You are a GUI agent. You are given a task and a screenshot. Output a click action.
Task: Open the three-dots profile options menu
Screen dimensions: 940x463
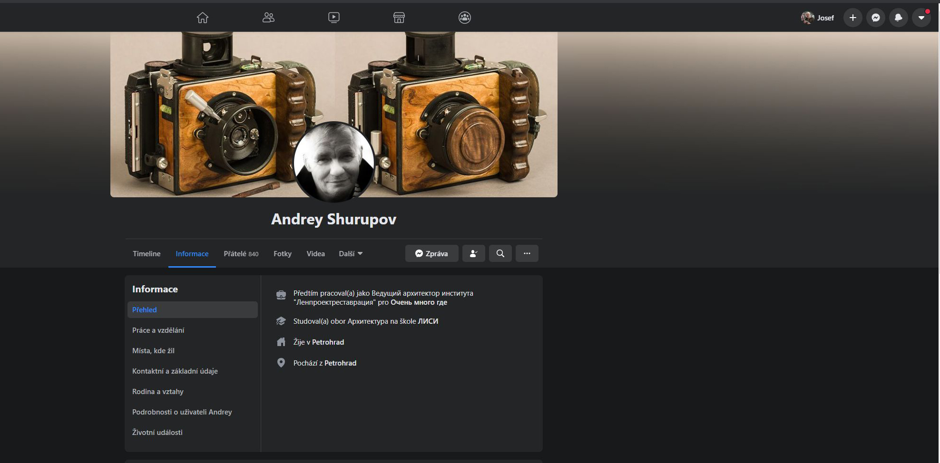click(x=527, y=253)
